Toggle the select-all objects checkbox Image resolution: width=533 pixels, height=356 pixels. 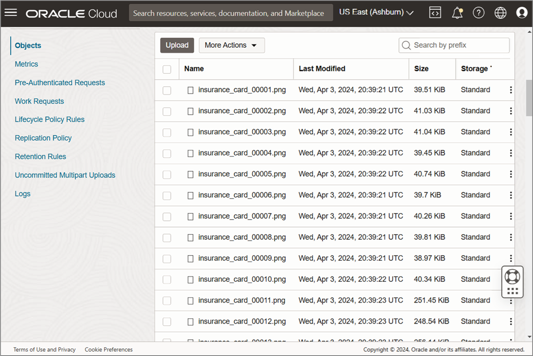167,69
